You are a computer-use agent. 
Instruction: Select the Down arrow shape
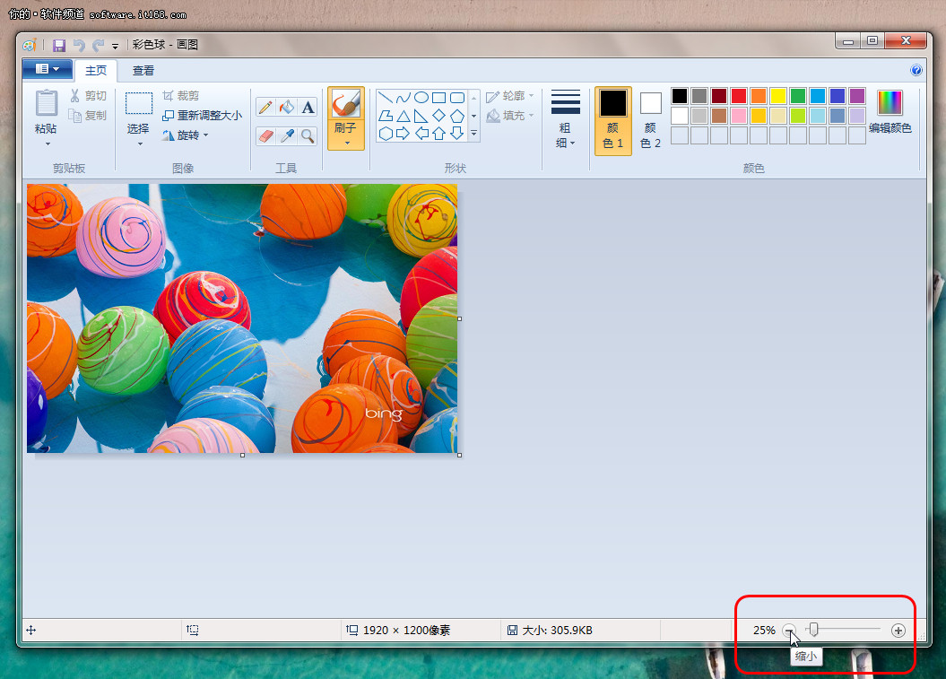tap(457, 134)
